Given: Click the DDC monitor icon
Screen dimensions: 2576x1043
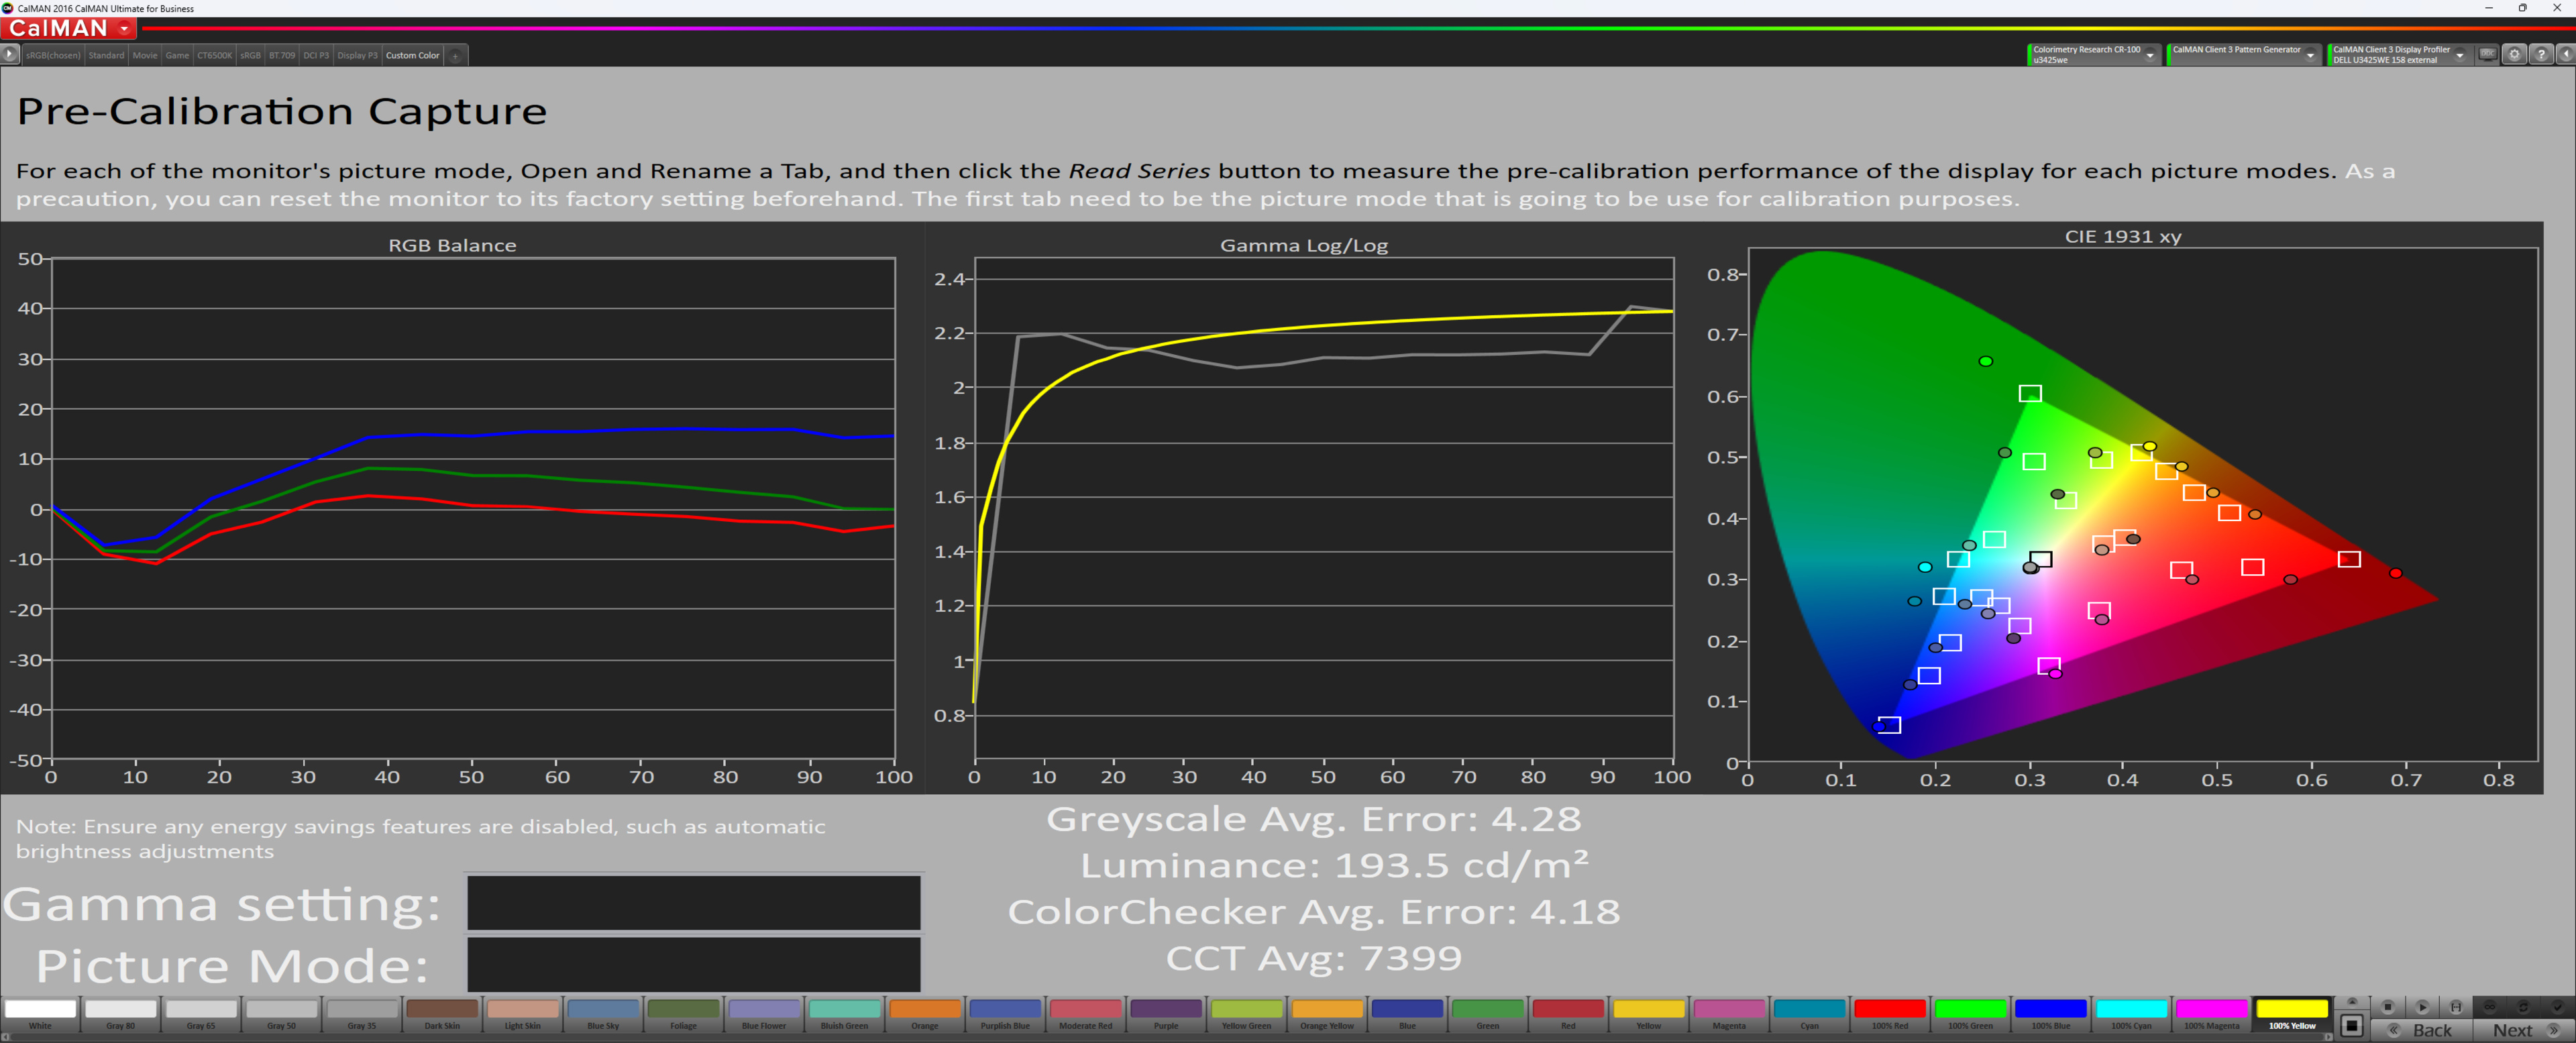Looking at the screenshot, I should click(x=2487, y=55).
